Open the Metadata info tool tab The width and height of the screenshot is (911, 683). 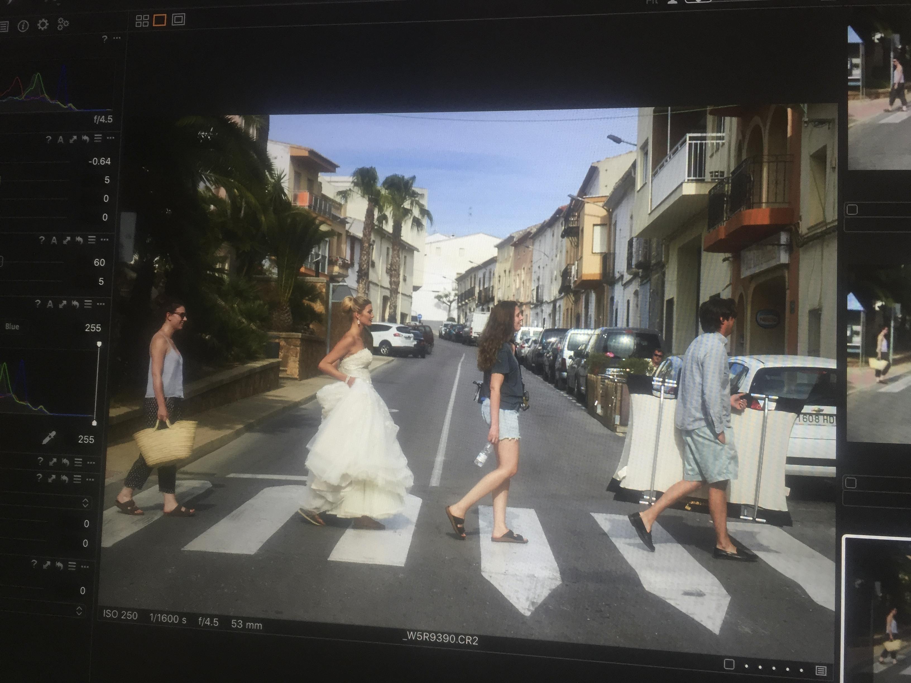coord(23,26)
